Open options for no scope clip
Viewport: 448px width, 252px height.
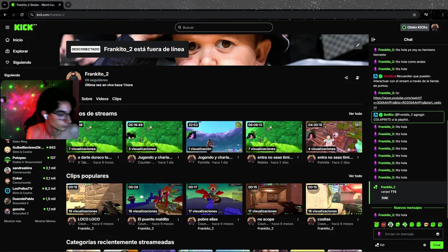pyautogui.click(x=298, y=219)
